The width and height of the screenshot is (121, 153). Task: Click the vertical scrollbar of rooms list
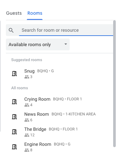[x=114, y=84]
